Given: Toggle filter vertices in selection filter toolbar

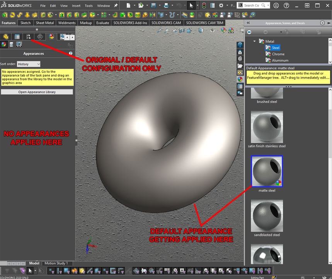Looking at the screenshot, I should click(x=51, y=271).
